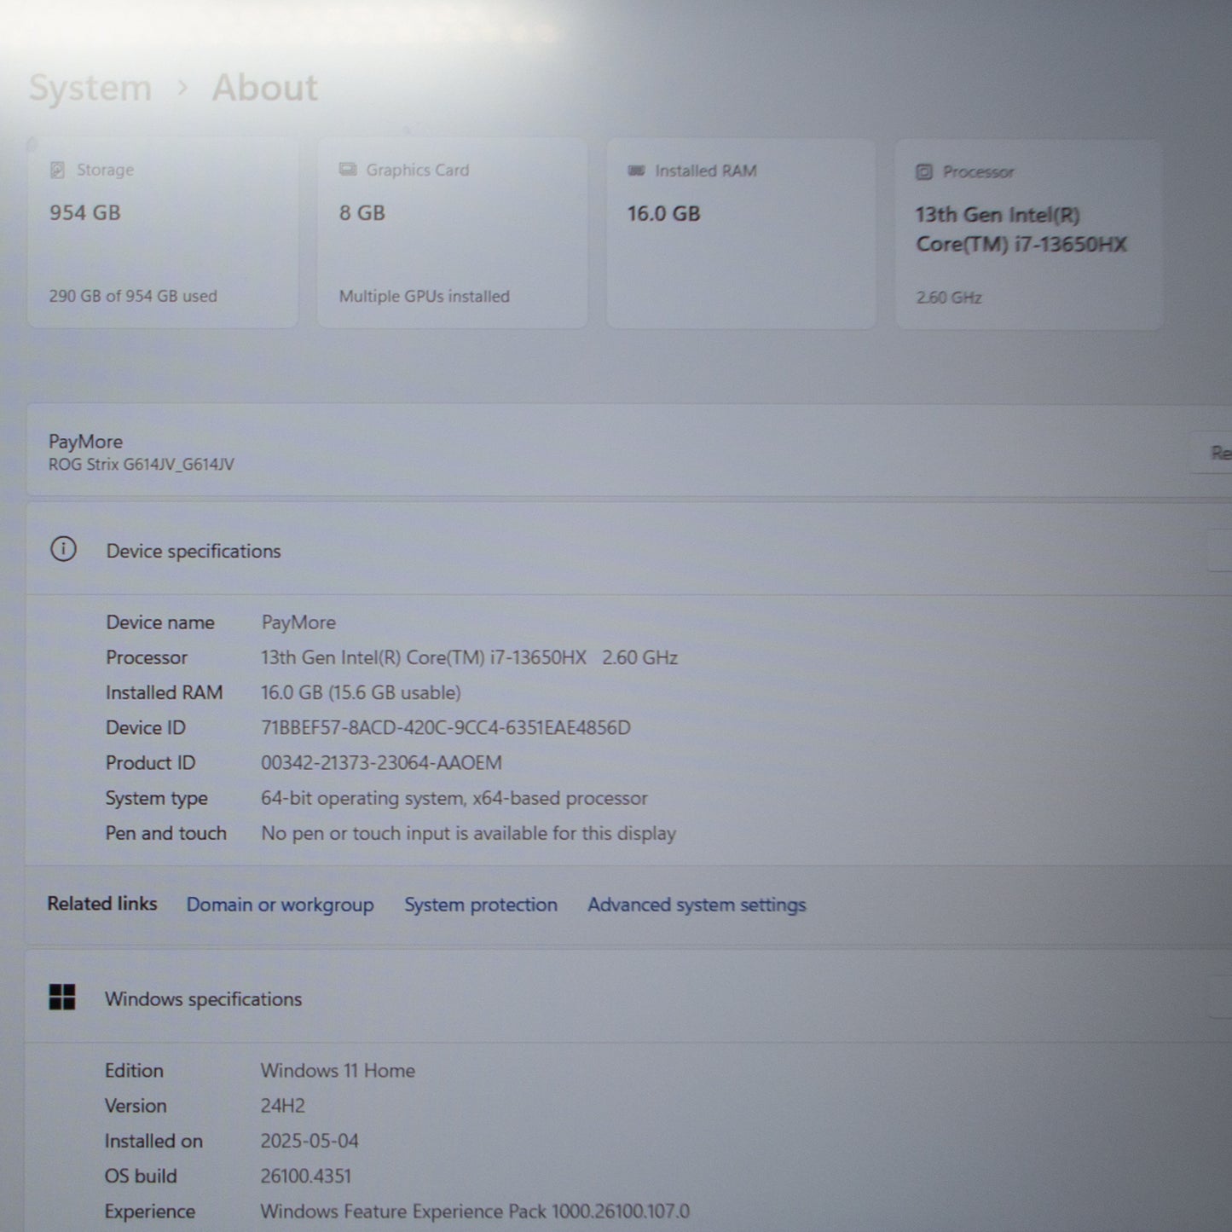This screenshot has width=1232, height=1232.
Task: Open the 8 GB Graphics Card tile
Action: point(452,233)
